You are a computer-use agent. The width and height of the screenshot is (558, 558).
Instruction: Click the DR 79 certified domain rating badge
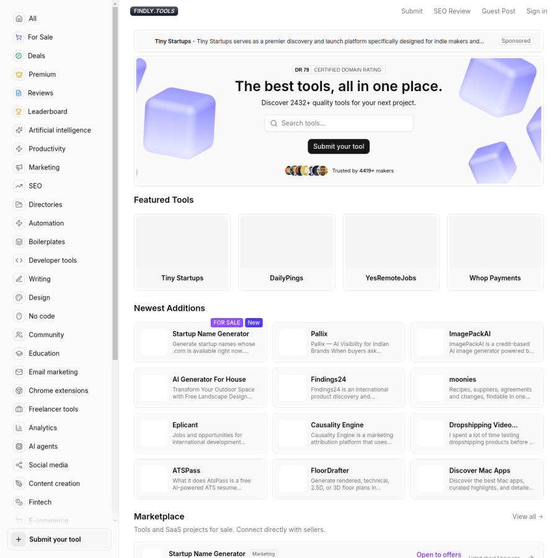pos(339,69)
